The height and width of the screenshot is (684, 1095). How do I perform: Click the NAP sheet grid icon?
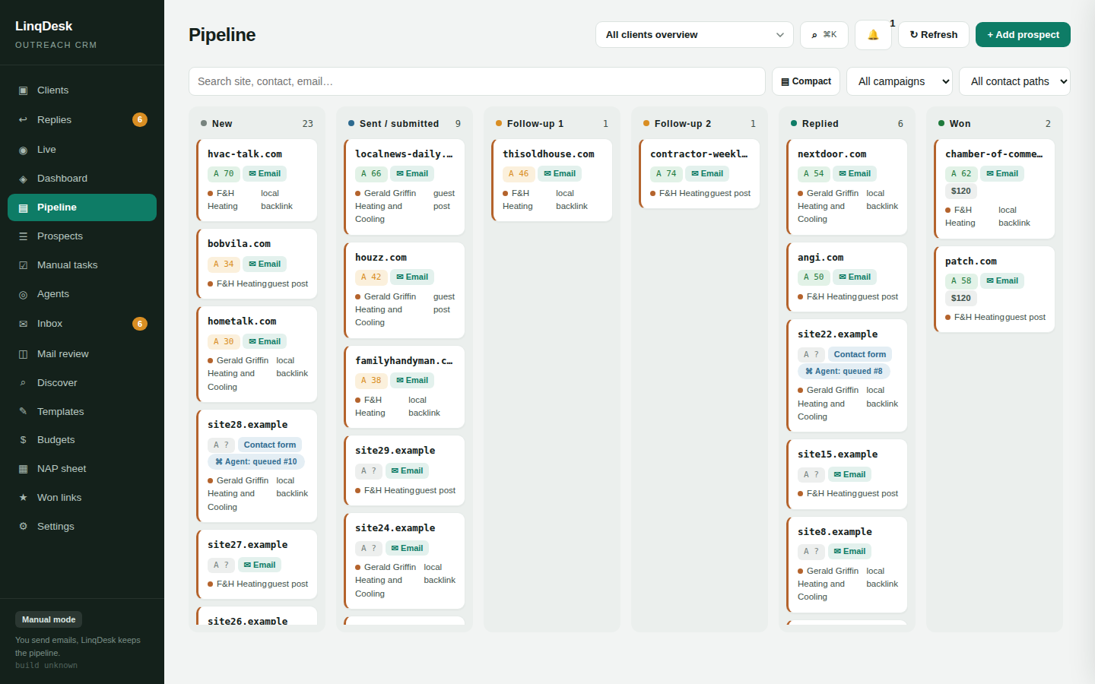[23, 469]
